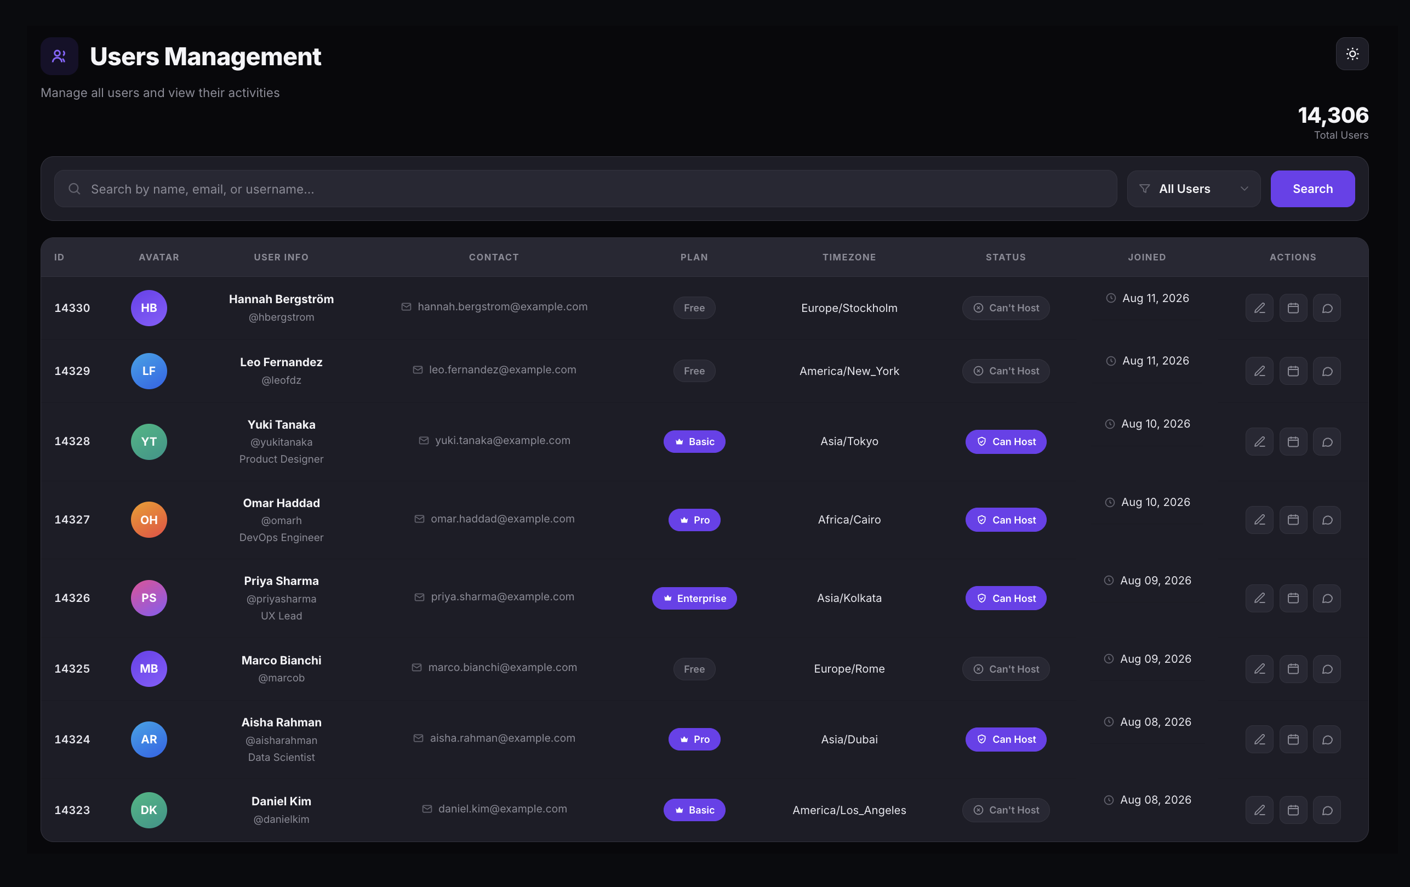Message Marco Bianchi via chat icon
This screenshot has height=887, width=1410.
pos(1327,669)
